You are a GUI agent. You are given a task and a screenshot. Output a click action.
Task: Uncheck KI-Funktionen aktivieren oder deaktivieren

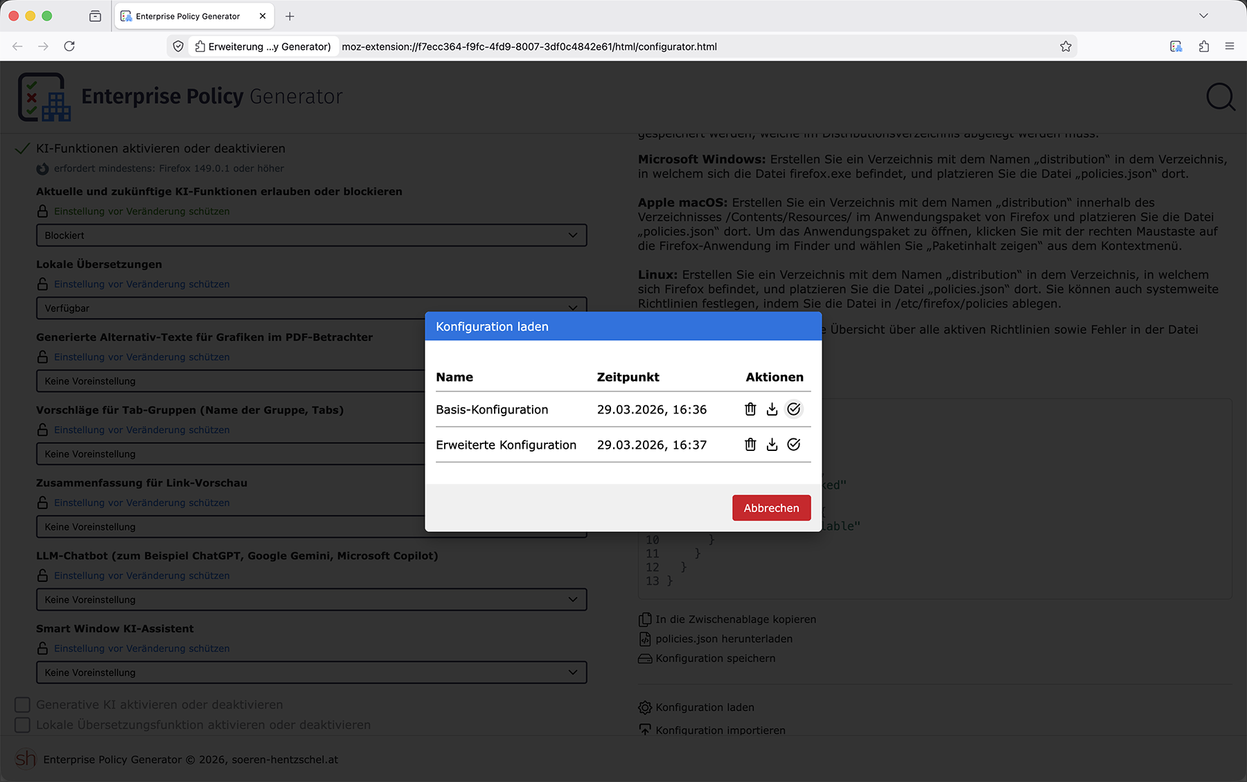tap(23, 148)
